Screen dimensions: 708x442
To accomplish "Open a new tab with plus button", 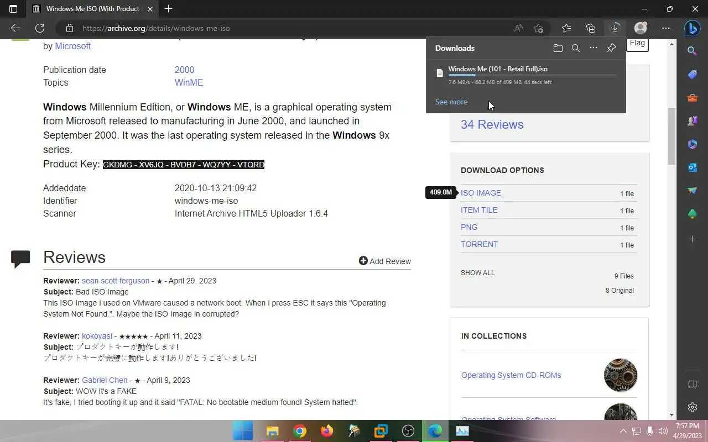I will pos(169,9).
